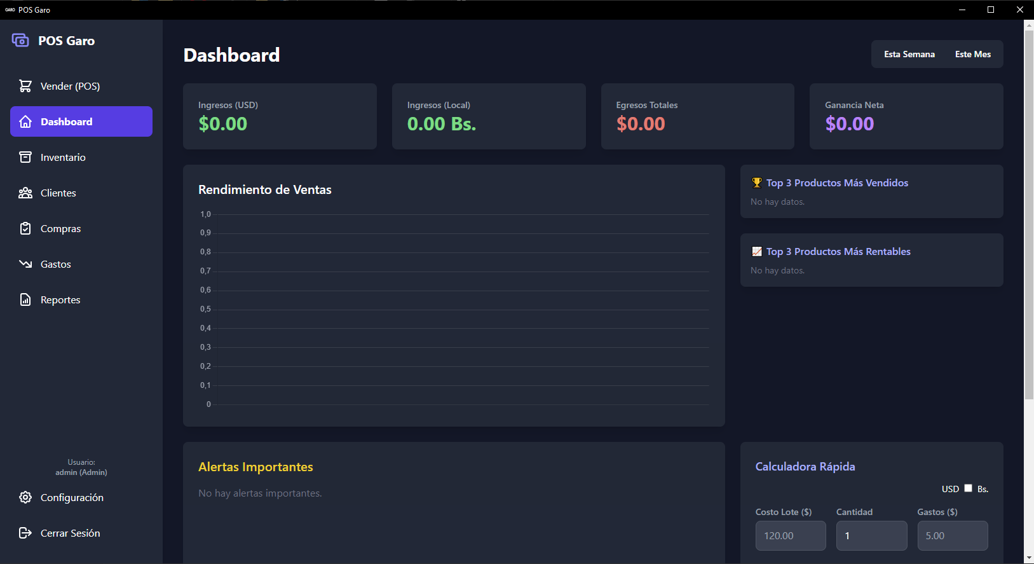
Task: Switch to the Este Mes filter
Action: tap(972, 54)
